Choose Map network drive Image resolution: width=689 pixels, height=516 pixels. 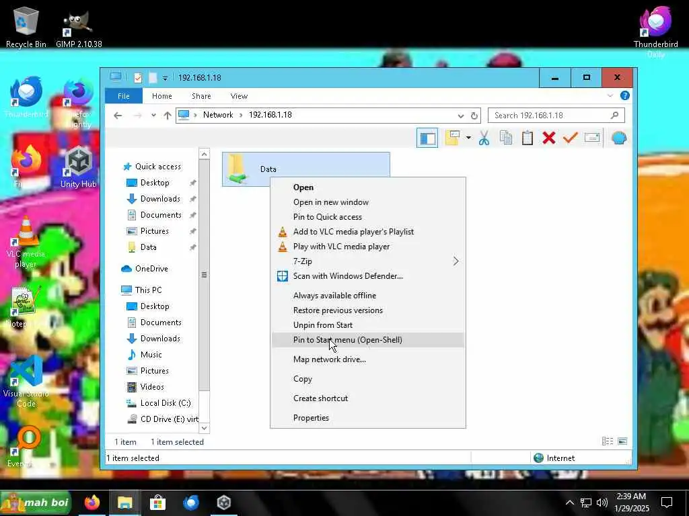(x=368, y=359)
